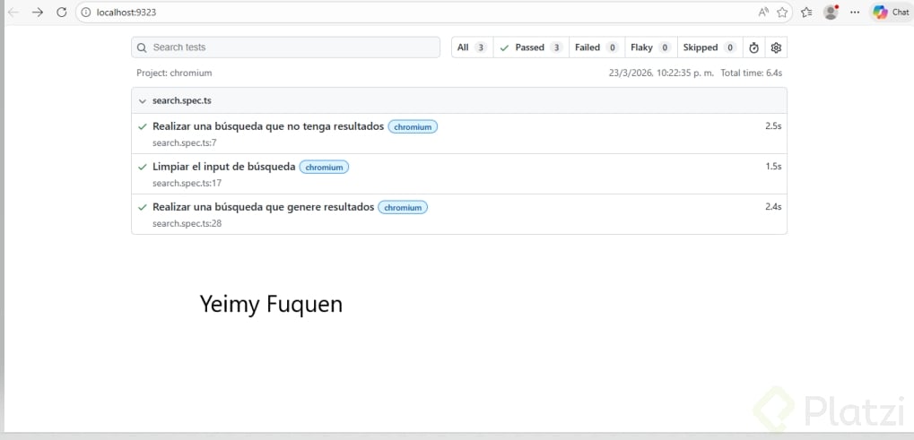Go back with the browser back arrow

pyautogui.click(x=13, y=13)
